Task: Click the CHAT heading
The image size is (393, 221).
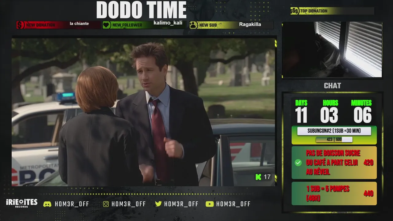Action: 332,86
